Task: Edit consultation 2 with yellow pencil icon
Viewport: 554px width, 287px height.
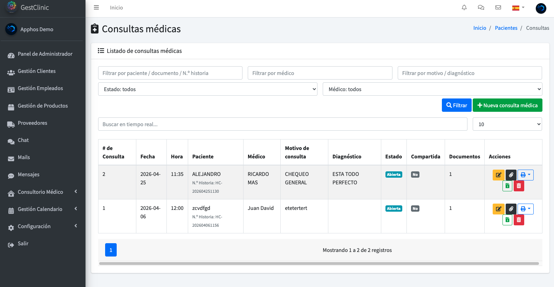Action: 499,175
